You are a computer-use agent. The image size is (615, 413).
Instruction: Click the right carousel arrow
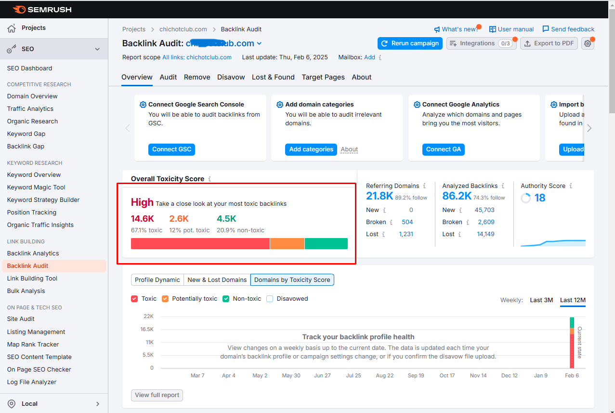coord(589,128)
